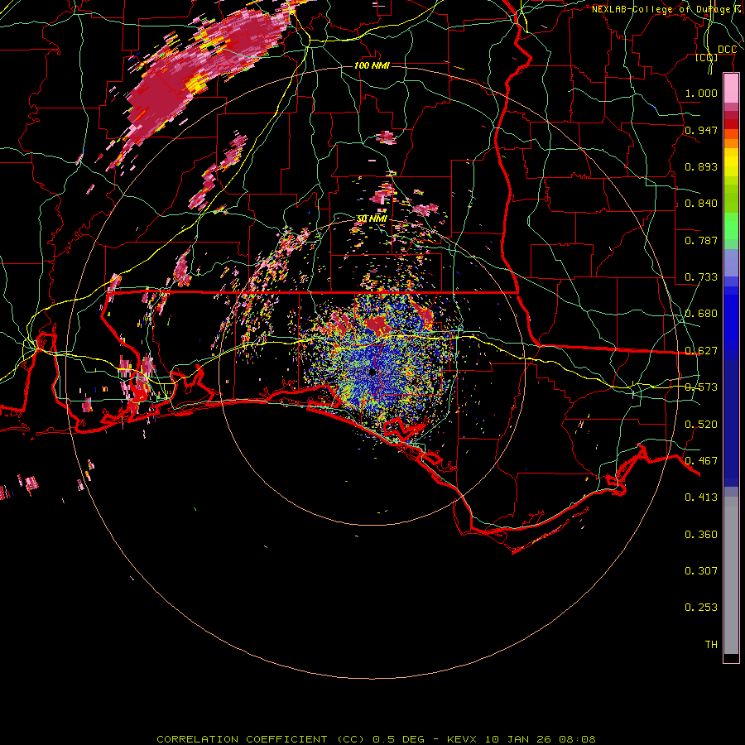Click the 0.680 color scale label

click(701, 314)
